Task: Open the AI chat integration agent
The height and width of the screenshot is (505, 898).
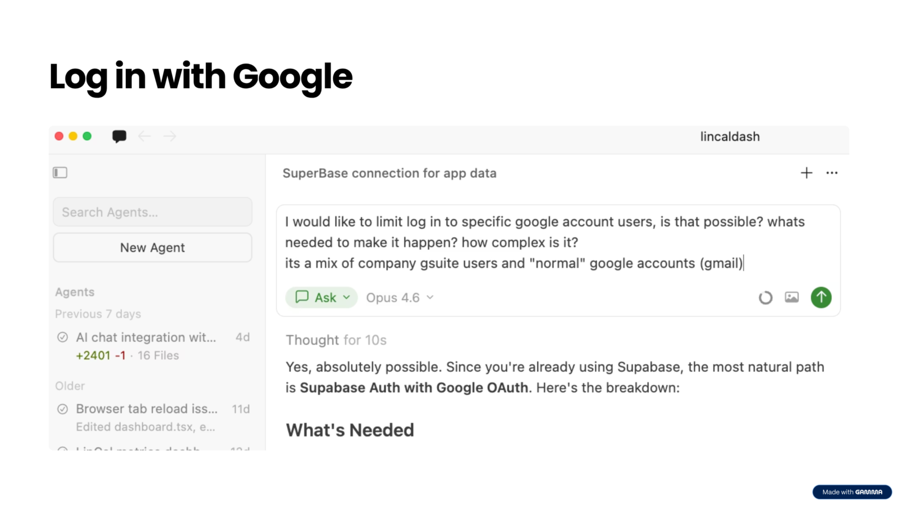Action: tap(146, 337)
